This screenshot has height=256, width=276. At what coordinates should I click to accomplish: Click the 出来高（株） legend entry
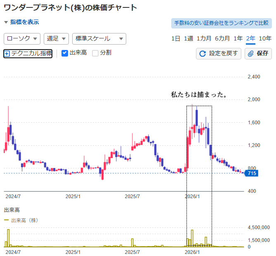[x=21, y=220]
